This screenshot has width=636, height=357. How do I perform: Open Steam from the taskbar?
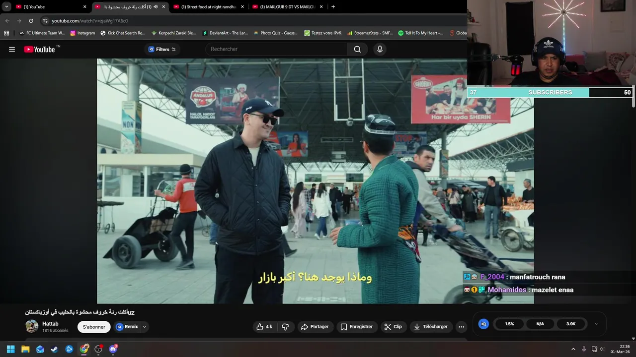(54, 349)
